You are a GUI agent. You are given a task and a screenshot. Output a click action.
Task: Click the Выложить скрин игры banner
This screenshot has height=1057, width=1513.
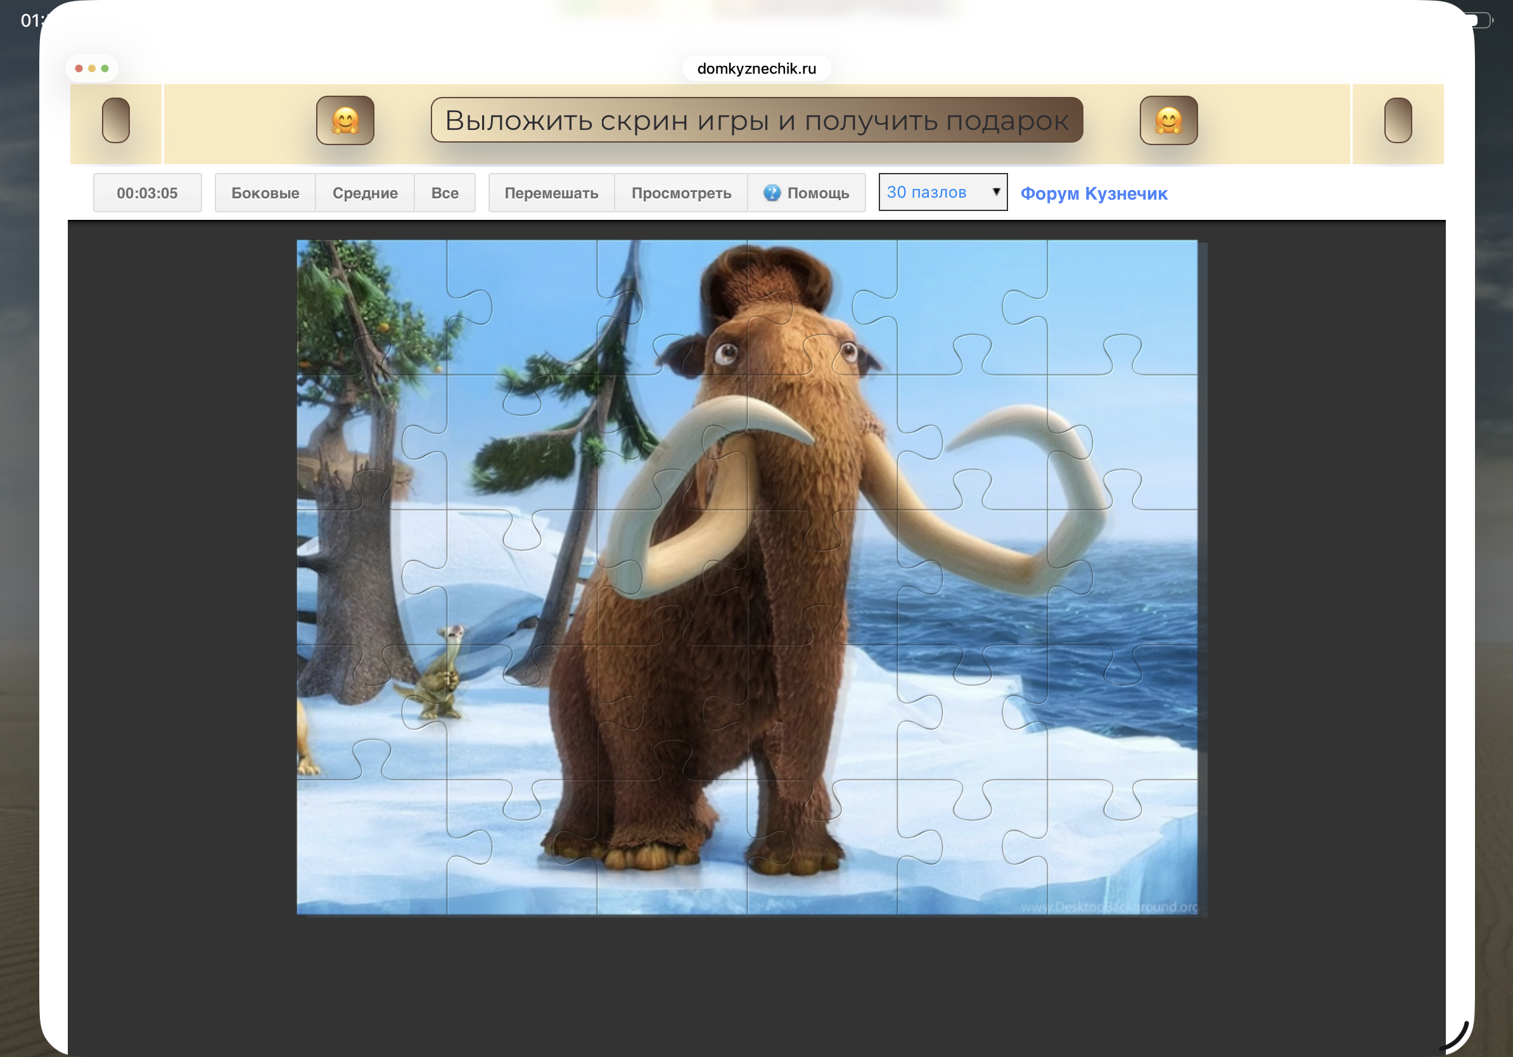[x=756, y=120]
